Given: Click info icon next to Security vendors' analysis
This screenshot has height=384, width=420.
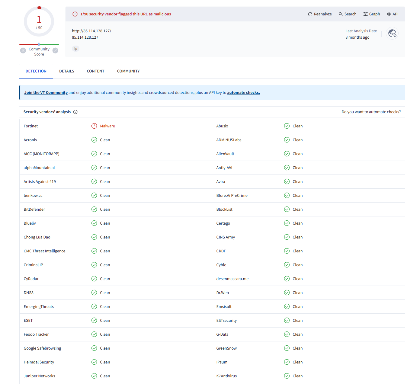Looking at the screenshot, I should point(75,112).
